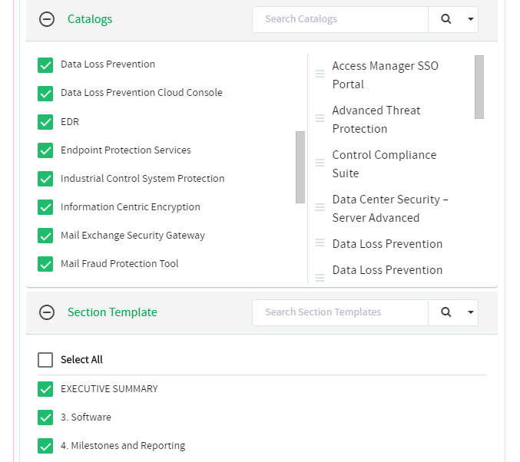The width and height of the screenshot is (520, 462).
Task: Select Data Center Security – Server Advanced
Action: [x=390, y=209]
